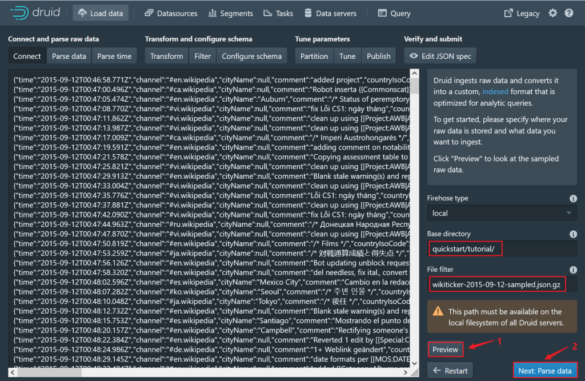Click the row with cityName Auburn
The width and height of the screenshot is (585, 381).
(211, 99)
